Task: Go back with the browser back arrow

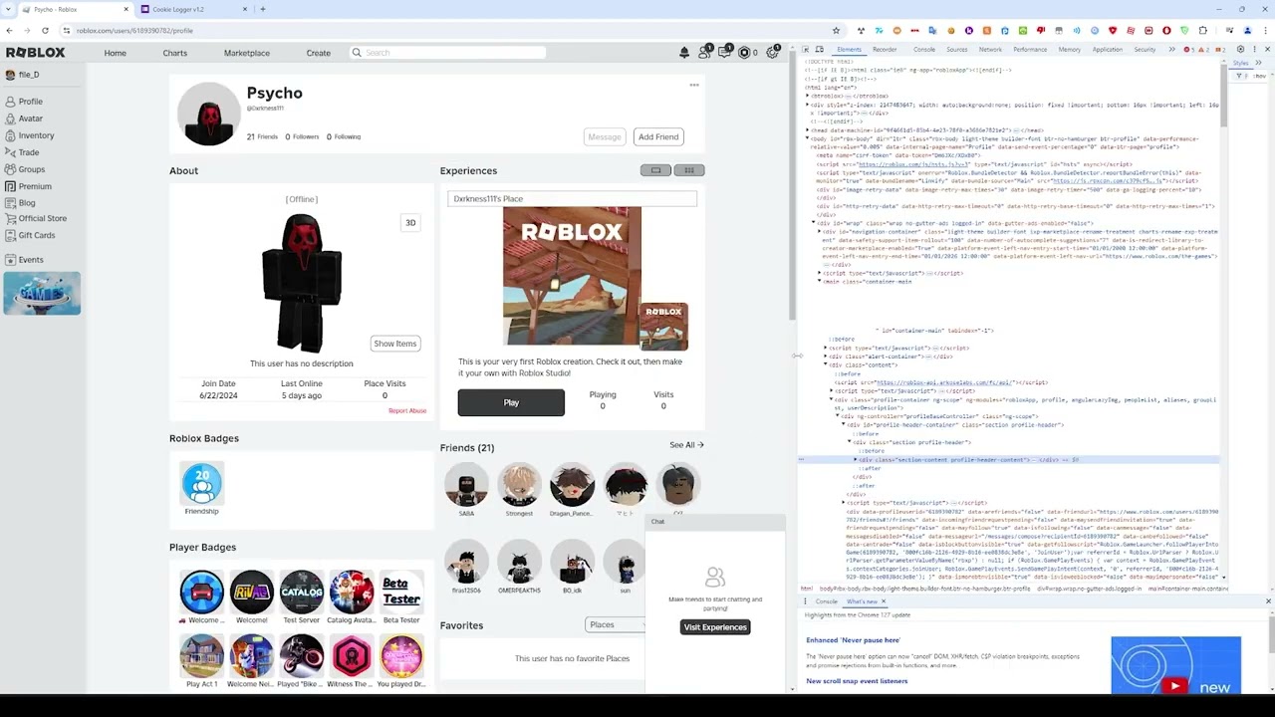Action: [x=11, y=30]
